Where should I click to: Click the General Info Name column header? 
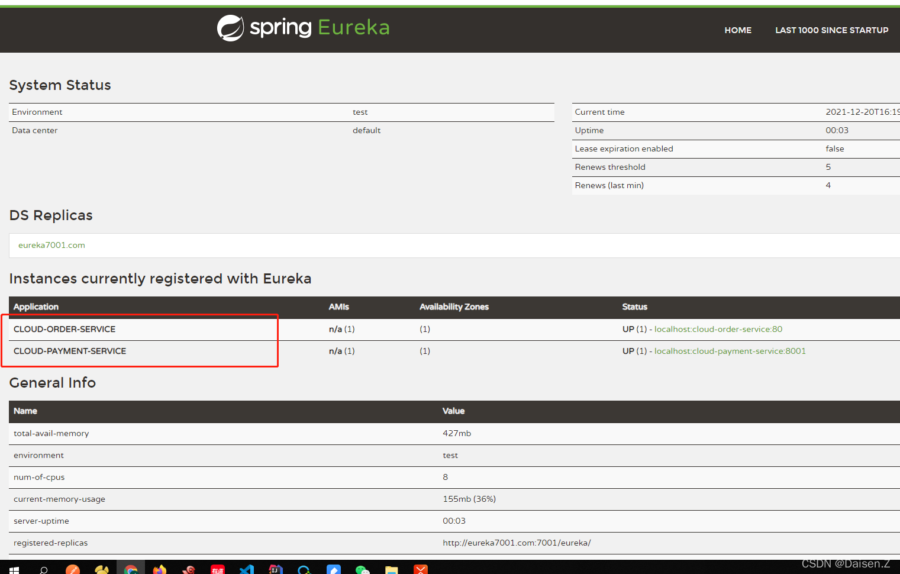(25, 411)
